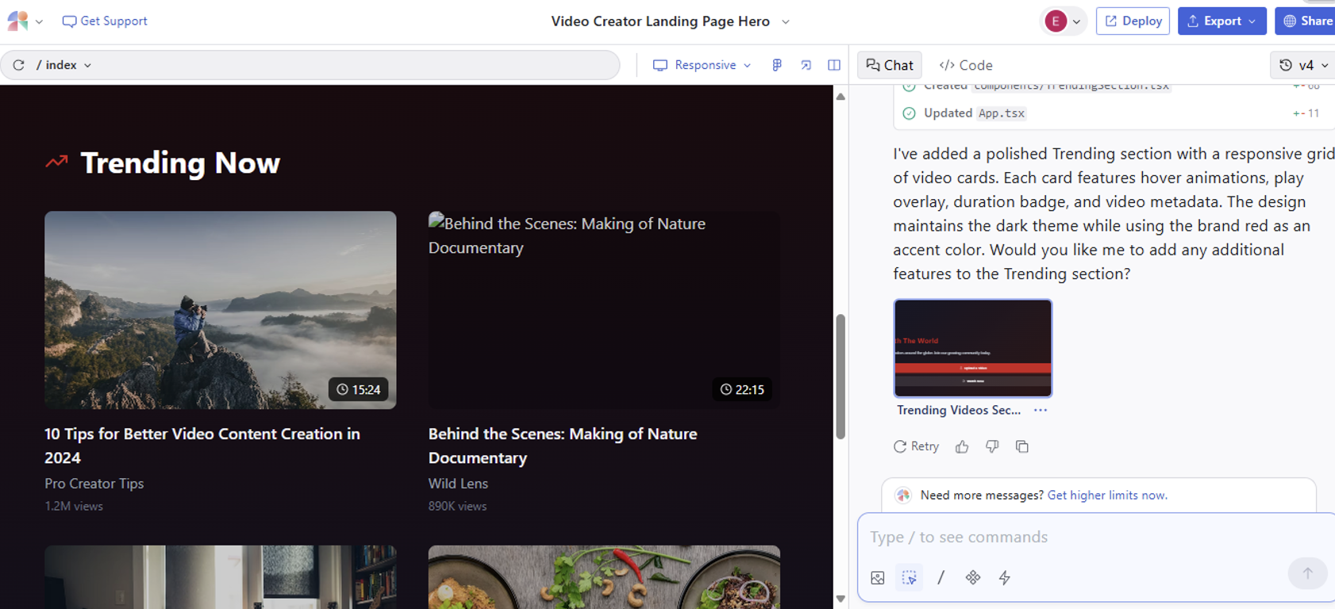Copy the response with the copy icon

tap(1022, 446)
